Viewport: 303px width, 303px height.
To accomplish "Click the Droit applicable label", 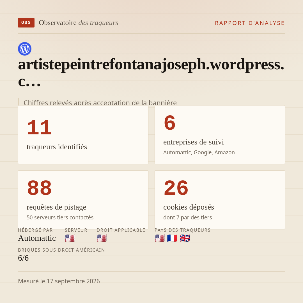I will 121,230.
